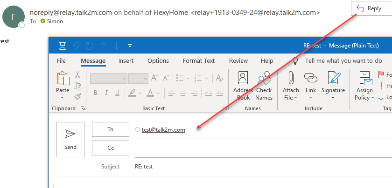Click the Copy icon
This screenshot has height=188, width=392.
(x=77, y=86)
